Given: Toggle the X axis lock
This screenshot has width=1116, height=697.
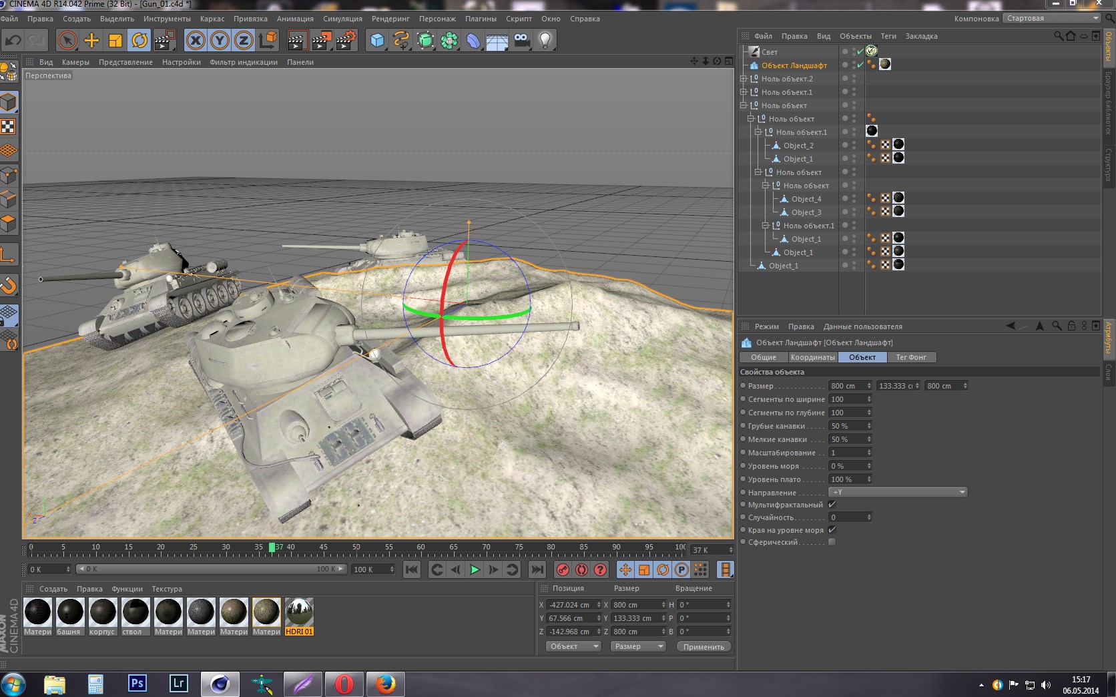Looking at the screenshot, I should tap(196, 41).
